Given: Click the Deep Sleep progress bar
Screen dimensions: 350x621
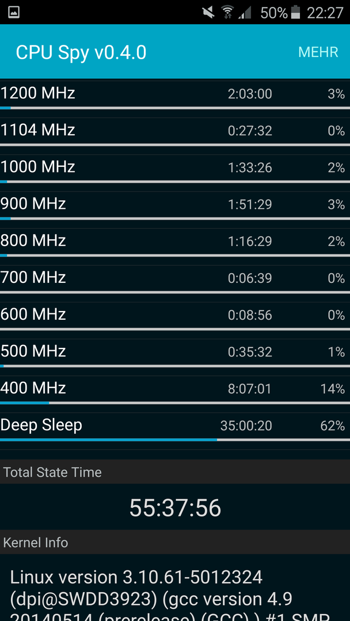Looking at the screenshot, I should tap(175, 440).
